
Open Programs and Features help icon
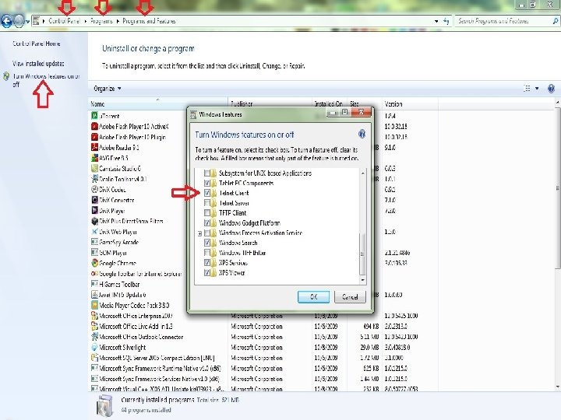point(551,88)
